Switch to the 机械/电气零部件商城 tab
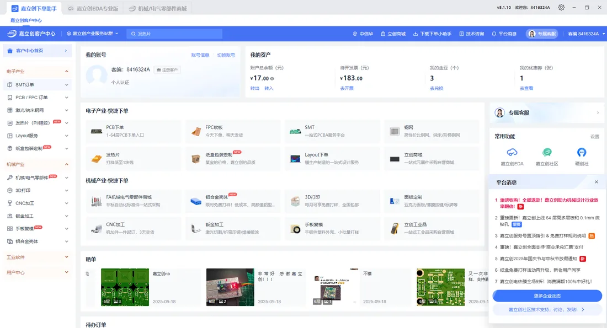 point(158,8)
